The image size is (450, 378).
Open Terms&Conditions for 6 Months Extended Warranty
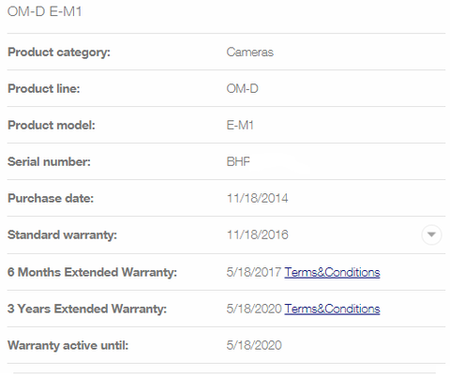[332, 272]
